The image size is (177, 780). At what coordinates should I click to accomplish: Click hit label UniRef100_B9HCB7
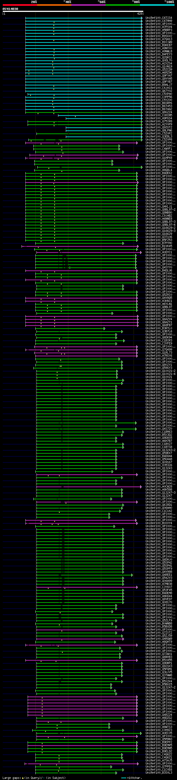tap(159, 45)
